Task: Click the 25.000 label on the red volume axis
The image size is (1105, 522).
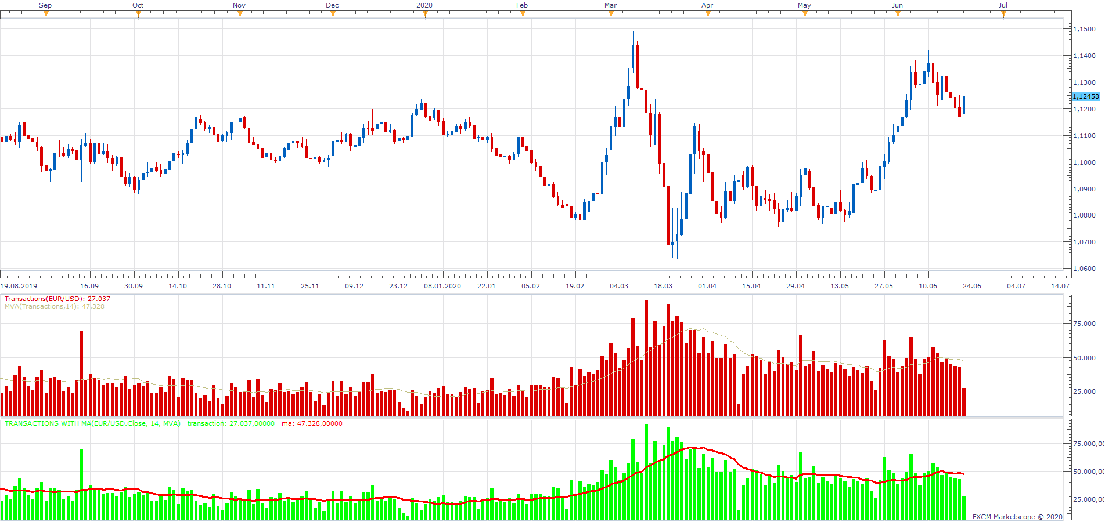Action: click(1084, 391)
